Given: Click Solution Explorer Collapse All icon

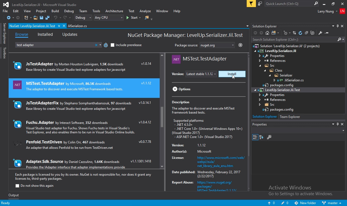Looking at the screenshot, I should pos(306,33).
